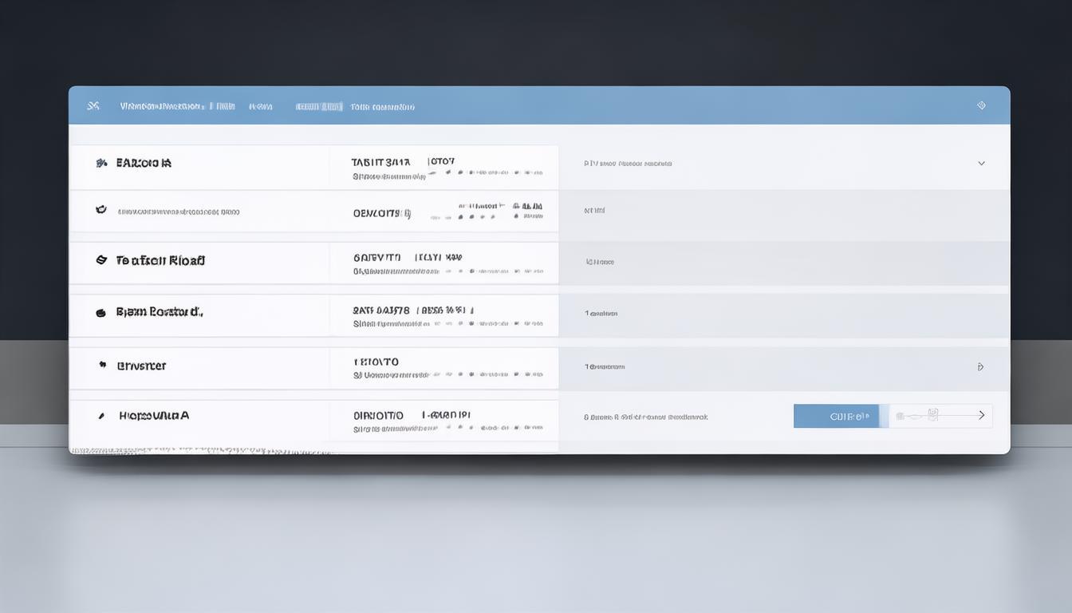Click the right arrow beside the slider control
This screenshot has height=613, width=1072.
pyautogui.click(x=981, y=416)
